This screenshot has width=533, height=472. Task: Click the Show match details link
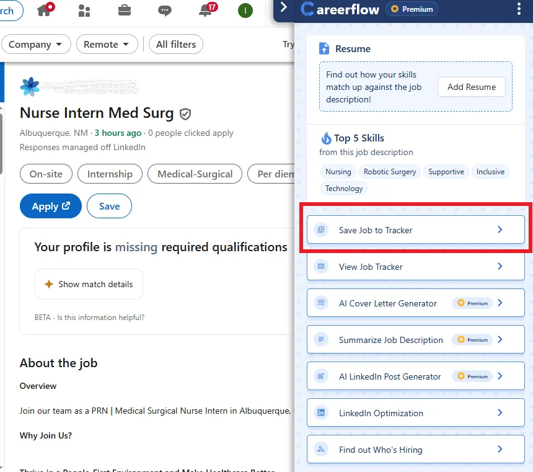tap(89, 284)
